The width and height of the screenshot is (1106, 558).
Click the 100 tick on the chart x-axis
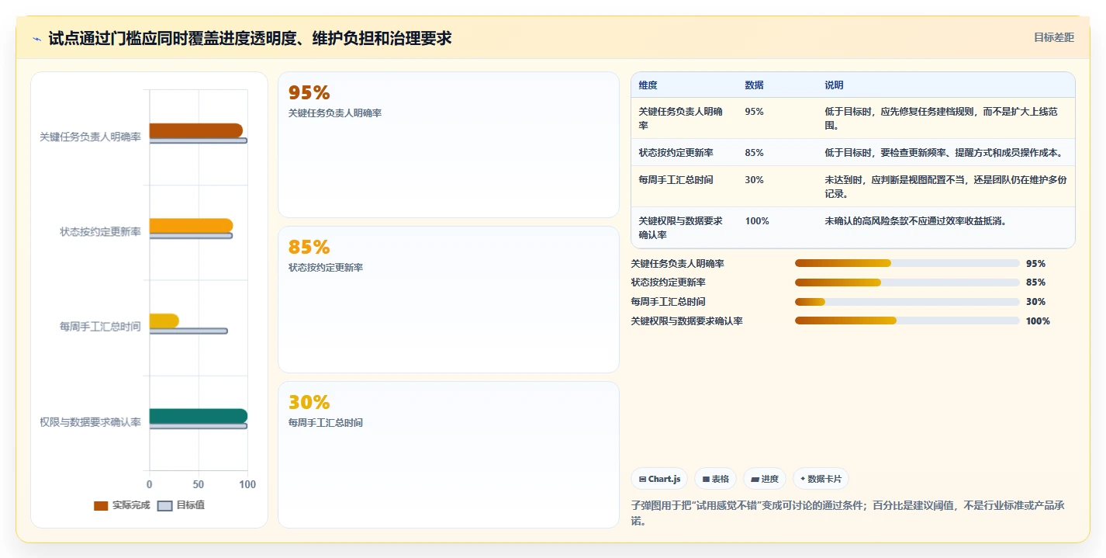(247, 484)
